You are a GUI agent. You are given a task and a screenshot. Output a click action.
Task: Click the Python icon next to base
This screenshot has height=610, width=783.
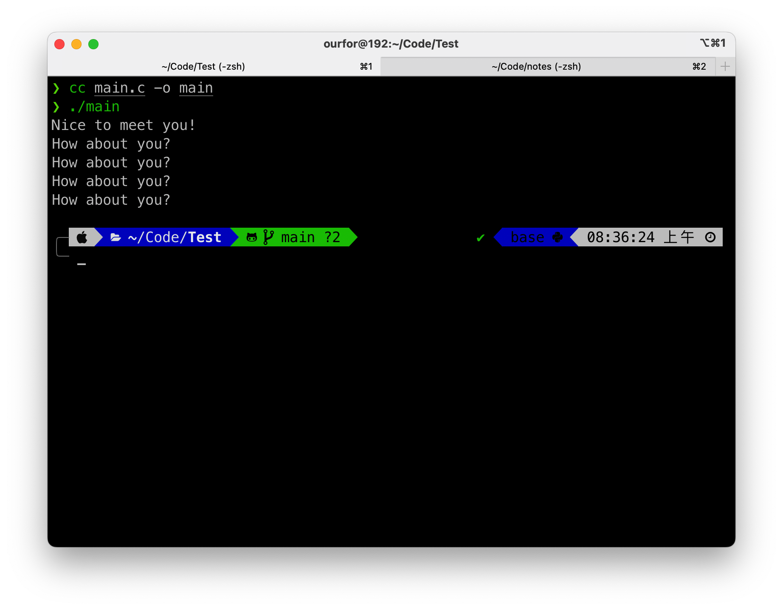coord(558,237)
